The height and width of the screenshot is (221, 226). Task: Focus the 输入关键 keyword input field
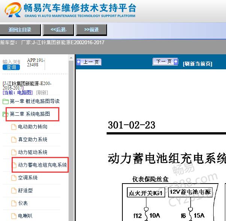point(11,62)
